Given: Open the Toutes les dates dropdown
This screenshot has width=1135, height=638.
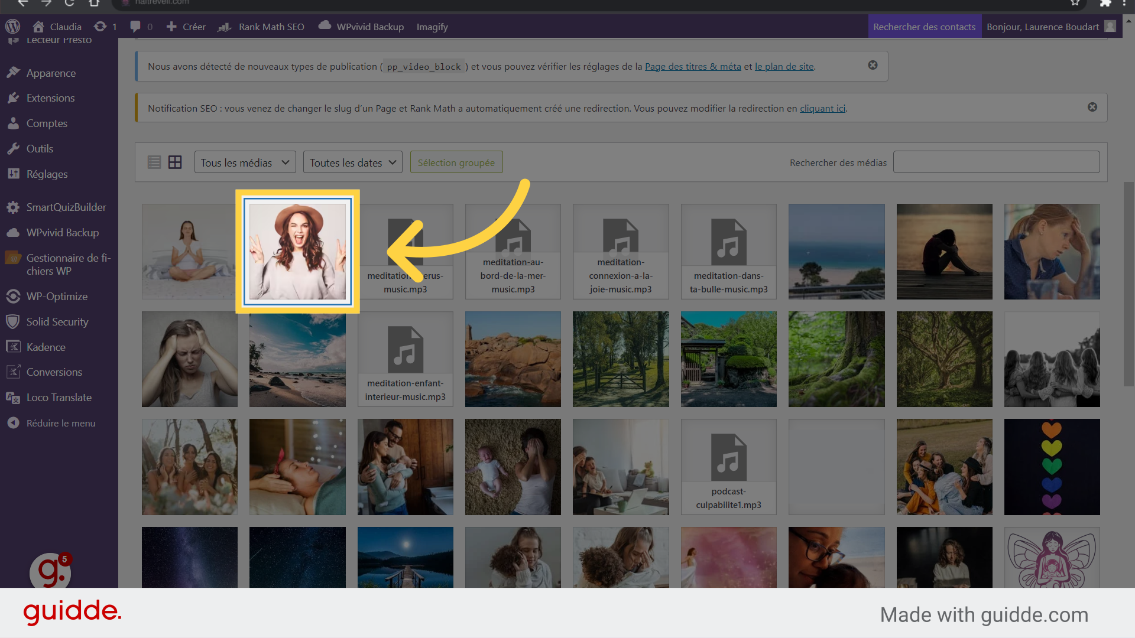Looking at the screenshot, I should tap(352, 162).
